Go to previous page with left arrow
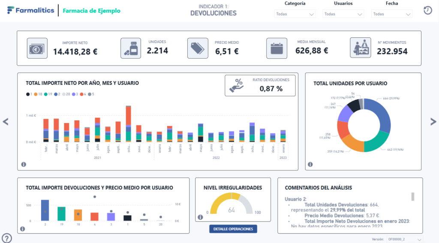This screenshot has height=243, width=439. click(x=6, y=122)
